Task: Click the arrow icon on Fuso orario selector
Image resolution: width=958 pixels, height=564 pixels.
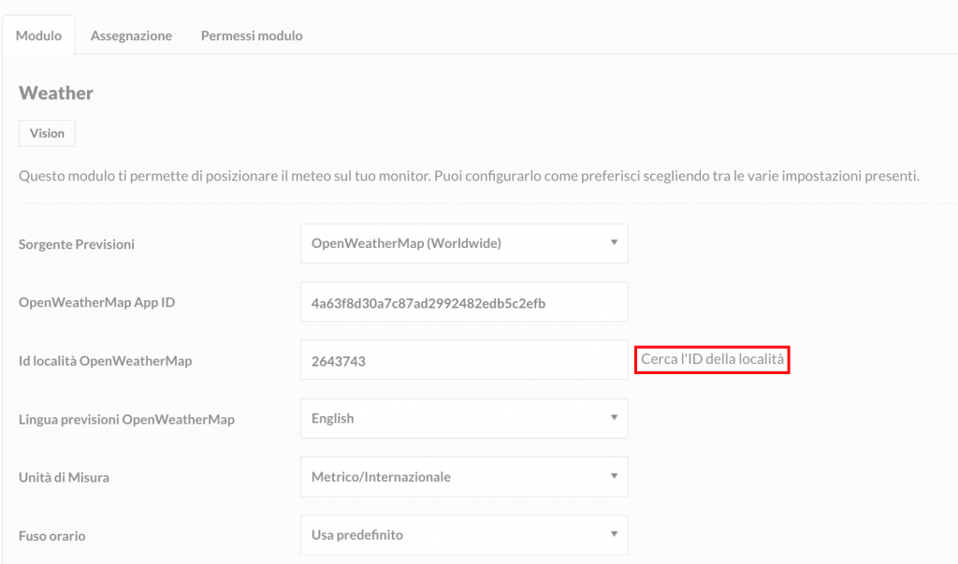Action: 614,534
